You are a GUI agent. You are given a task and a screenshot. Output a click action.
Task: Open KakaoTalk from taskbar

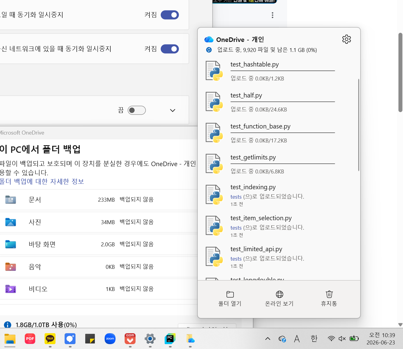click(x=50, y=339)
